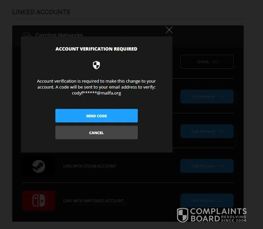This screenshot has height=229, width=263.
Task: Click the shield icon in the dialog
Action: tap(97, 65)
